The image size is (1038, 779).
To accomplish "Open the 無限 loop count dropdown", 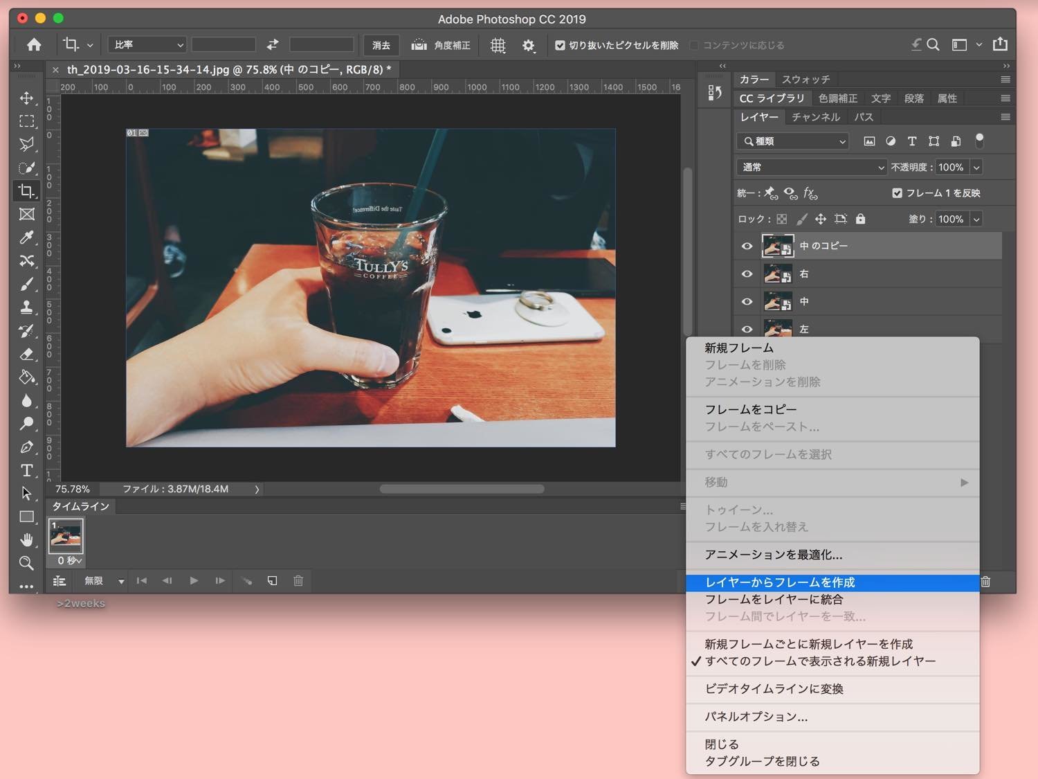I will point(104,581).
